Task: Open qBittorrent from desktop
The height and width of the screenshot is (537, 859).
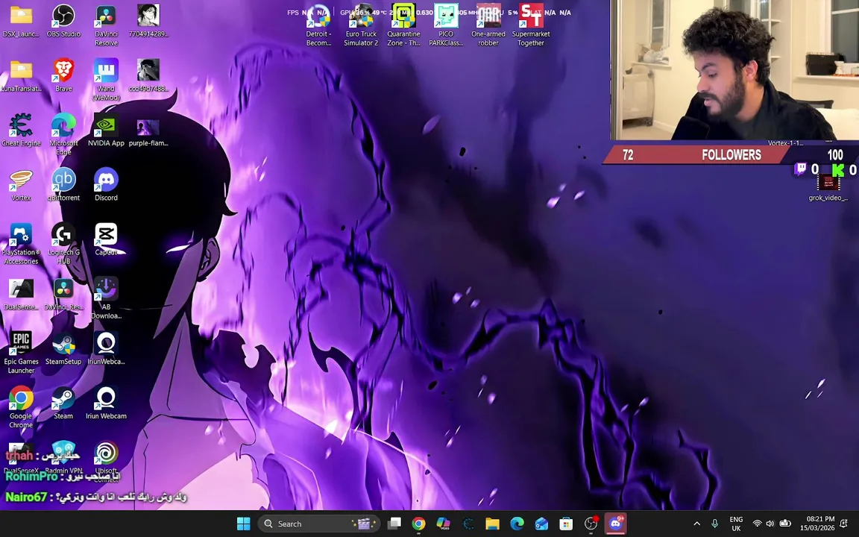Action: [63, 185]
